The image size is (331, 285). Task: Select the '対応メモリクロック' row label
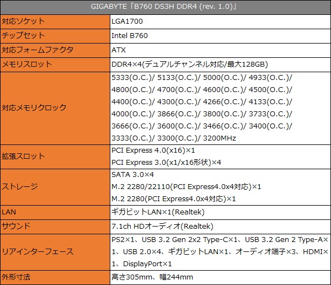click(34, 108)
